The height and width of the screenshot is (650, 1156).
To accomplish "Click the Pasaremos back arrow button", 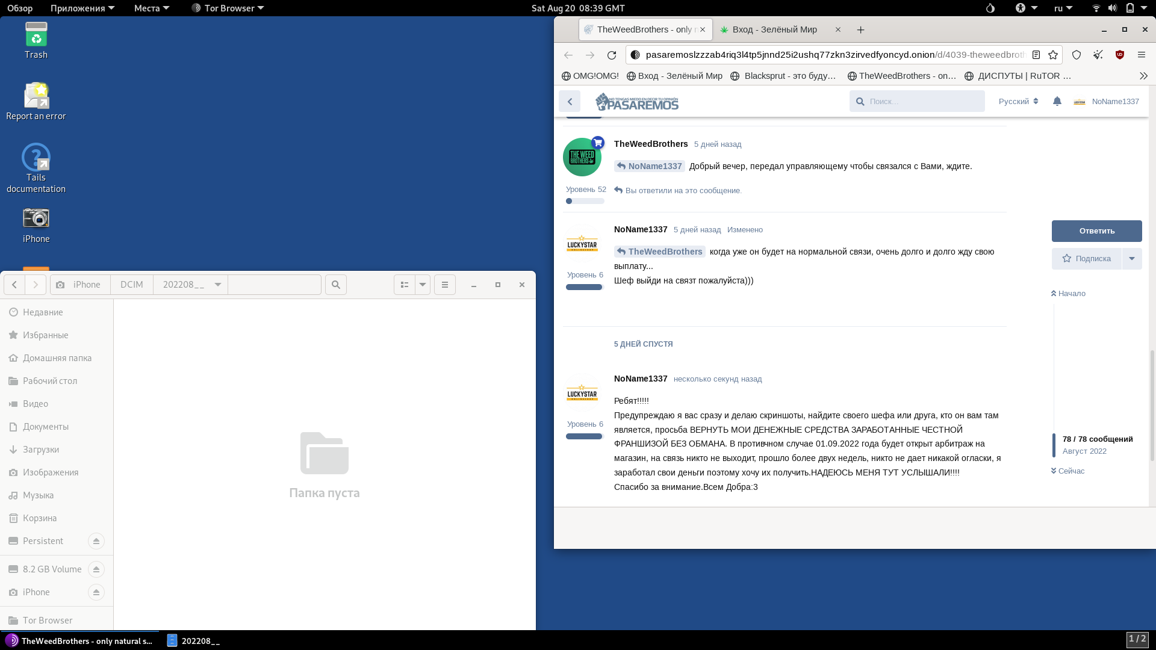I will [570, 101].
